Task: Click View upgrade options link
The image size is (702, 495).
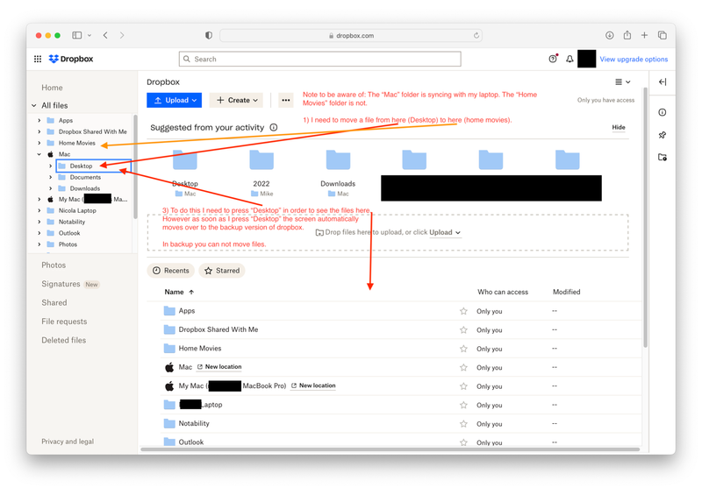Action: click(x=634, y=59)
